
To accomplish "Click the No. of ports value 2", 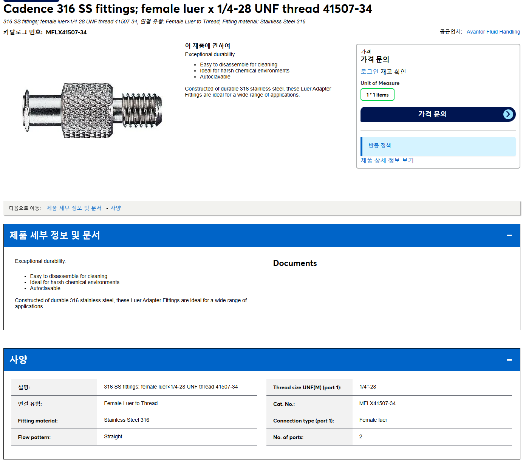I will pos(361,436).
